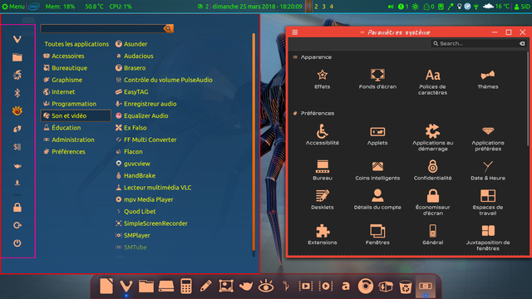Open the Accessibilité settings icon

pos(323,135)
